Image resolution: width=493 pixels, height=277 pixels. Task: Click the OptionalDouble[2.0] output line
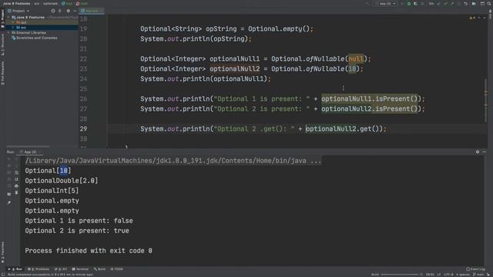coord(62,181)
